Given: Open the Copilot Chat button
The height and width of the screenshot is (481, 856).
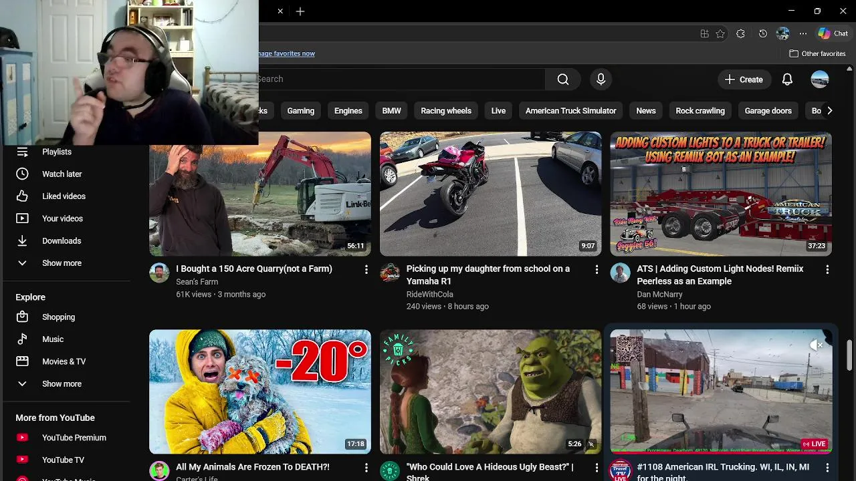Looking at the screenshot, I should [x=833, y=33].
